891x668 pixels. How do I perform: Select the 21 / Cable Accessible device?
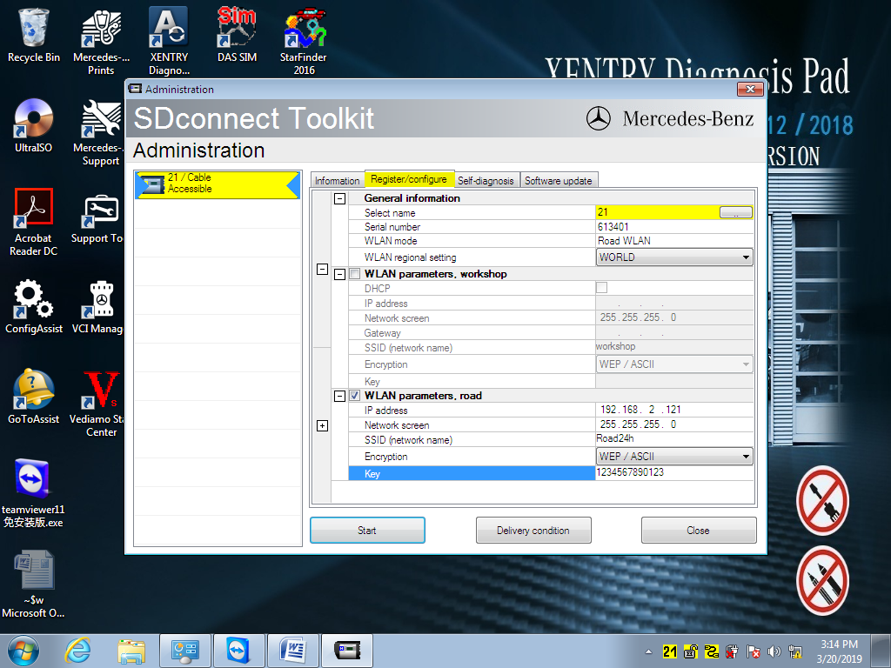point(218,184)
